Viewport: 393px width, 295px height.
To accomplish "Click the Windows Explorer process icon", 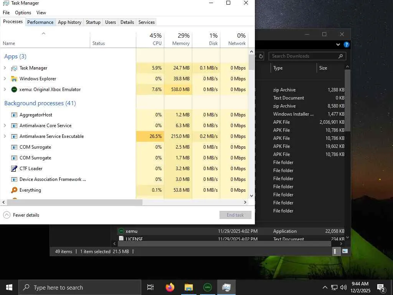I will coord(14,79).
